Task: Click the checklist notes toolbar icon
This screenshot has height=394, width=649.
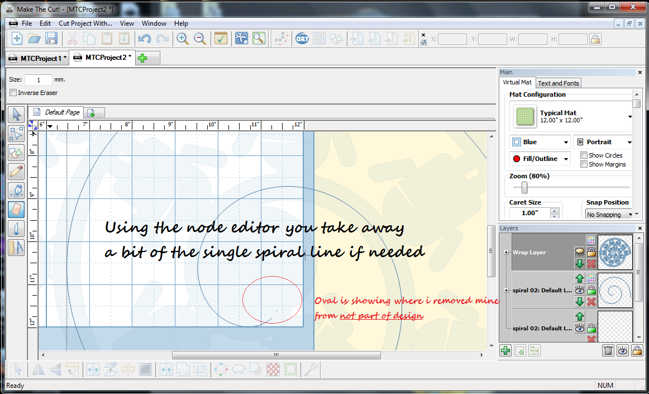Action: coord(221,39)
